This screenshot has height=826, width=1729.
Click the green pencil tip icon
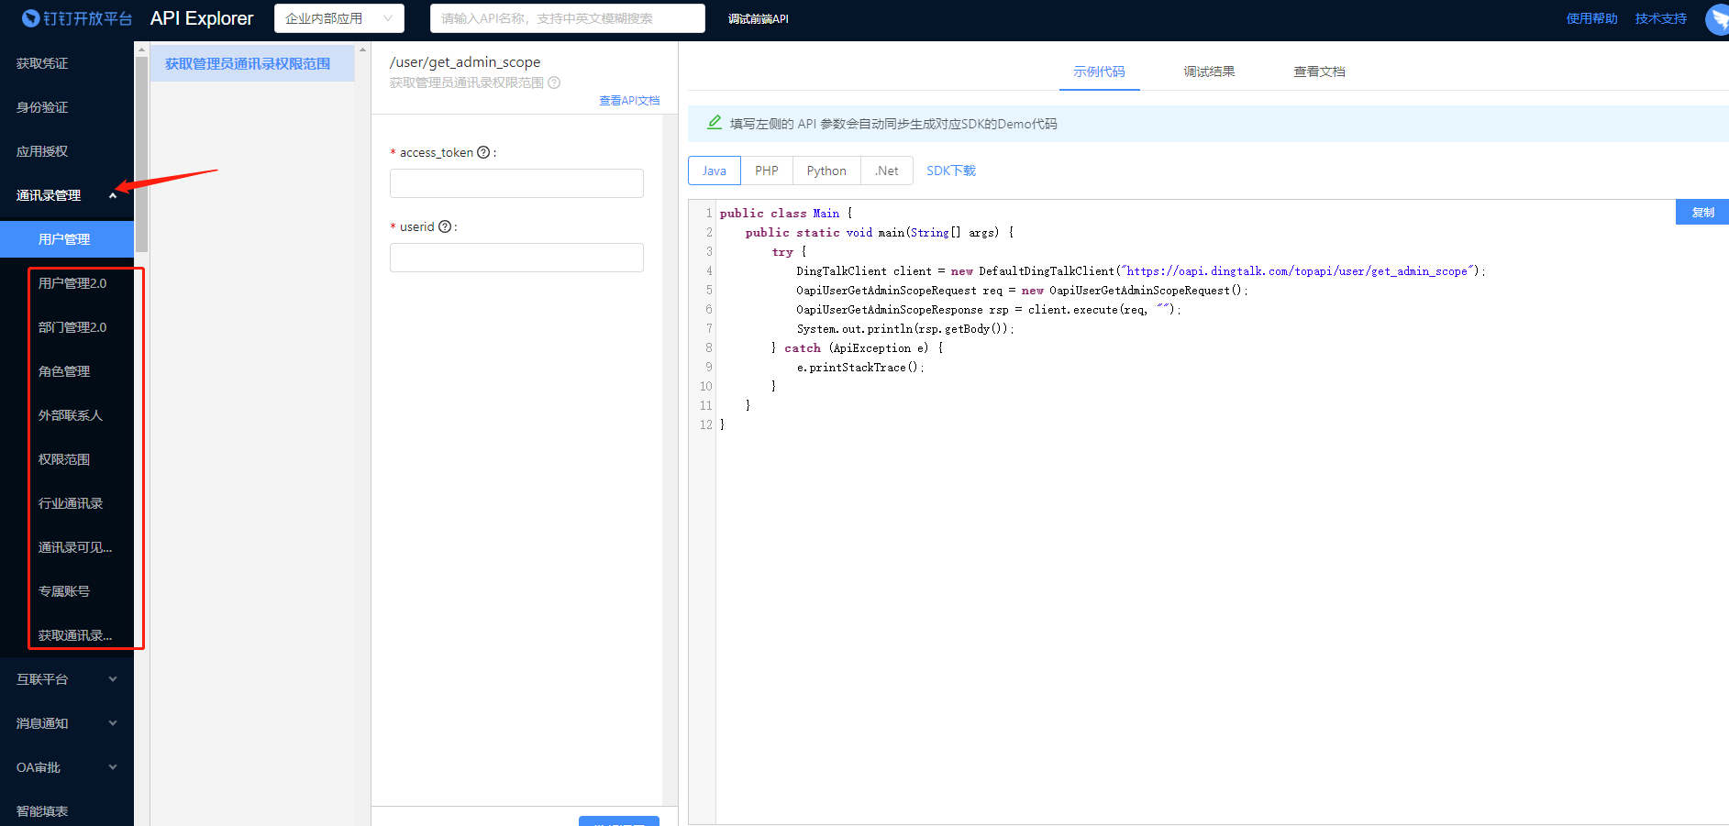pyautogui.click(x=715, y=122)
